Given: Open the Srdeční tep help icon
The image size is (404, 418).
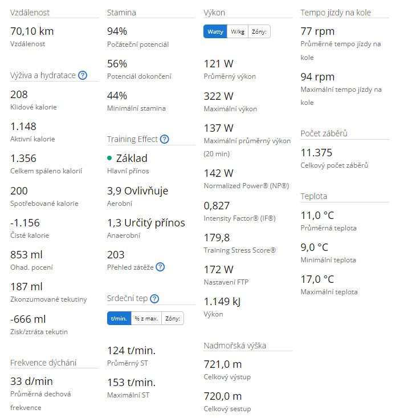Looking at the screenshot, I should click(x=154, y=298).
